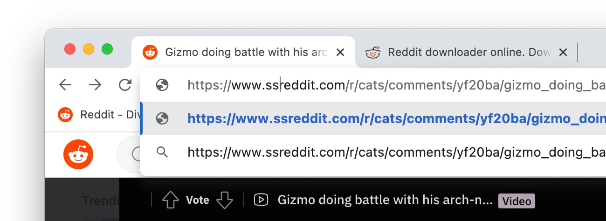Screen dimensions: 606x221
Task: Click the globe icon in the address bar
Action: 162,85
